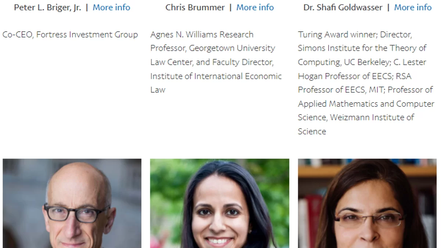This screenshot has height=248, width=441.
Task: Click the photo of woman by bookshelf
Action: coord(367,203)
